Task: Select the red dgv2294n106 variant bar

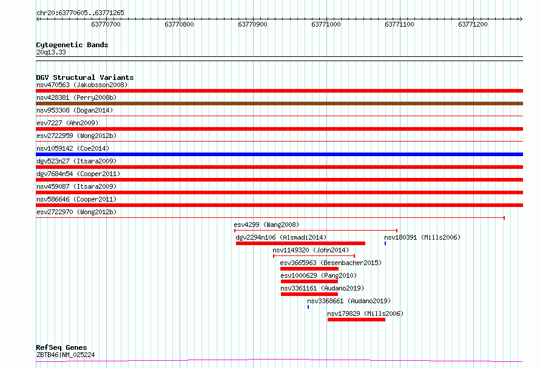Action: [300, 243]
